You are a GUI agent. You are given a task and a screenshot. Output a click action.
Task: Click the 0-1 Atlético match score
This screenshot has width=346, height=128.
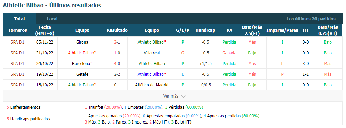[117, 85]
